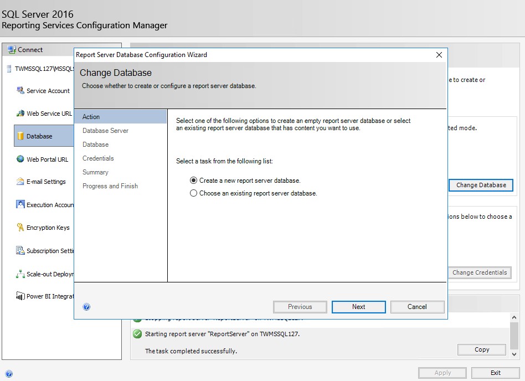Open the Database page in the sidebar
The width and height of the screenshot is (525, 381).
tap(44, 136)
